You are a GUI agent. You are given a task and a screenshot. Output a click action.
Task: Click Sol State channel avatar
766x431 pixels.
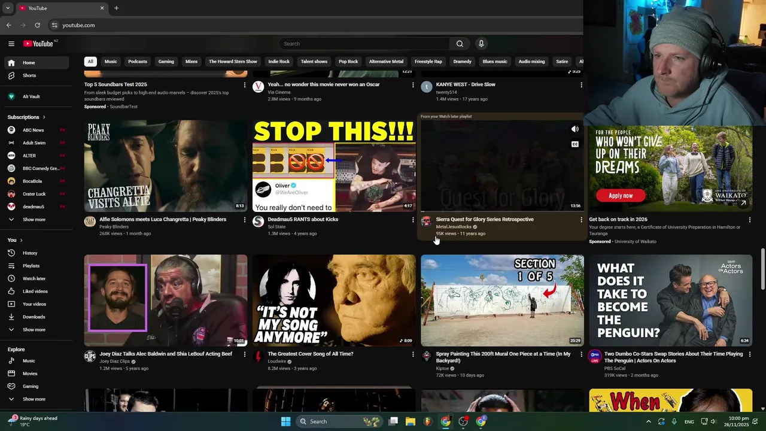coord(258,221)
